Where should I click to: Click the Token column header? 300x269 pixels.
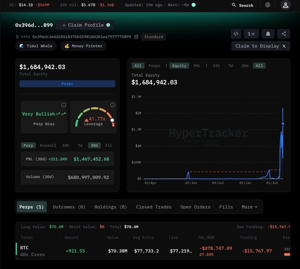[26, 237]
